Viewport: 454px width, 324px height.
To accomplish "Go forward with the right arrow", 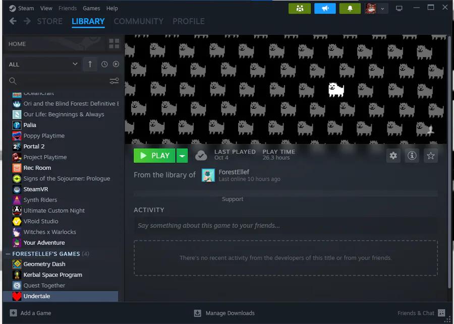I will 27,21.
